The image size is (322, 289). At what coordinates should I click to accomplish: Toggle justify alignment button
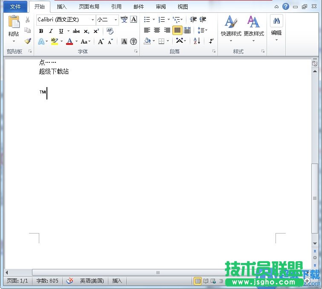coord(177,30)
